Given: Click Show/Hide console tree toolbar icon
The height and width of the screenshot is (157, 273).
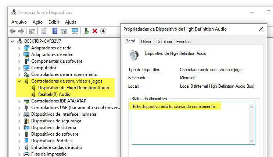Looking at the screenshot, I should 32,31.
